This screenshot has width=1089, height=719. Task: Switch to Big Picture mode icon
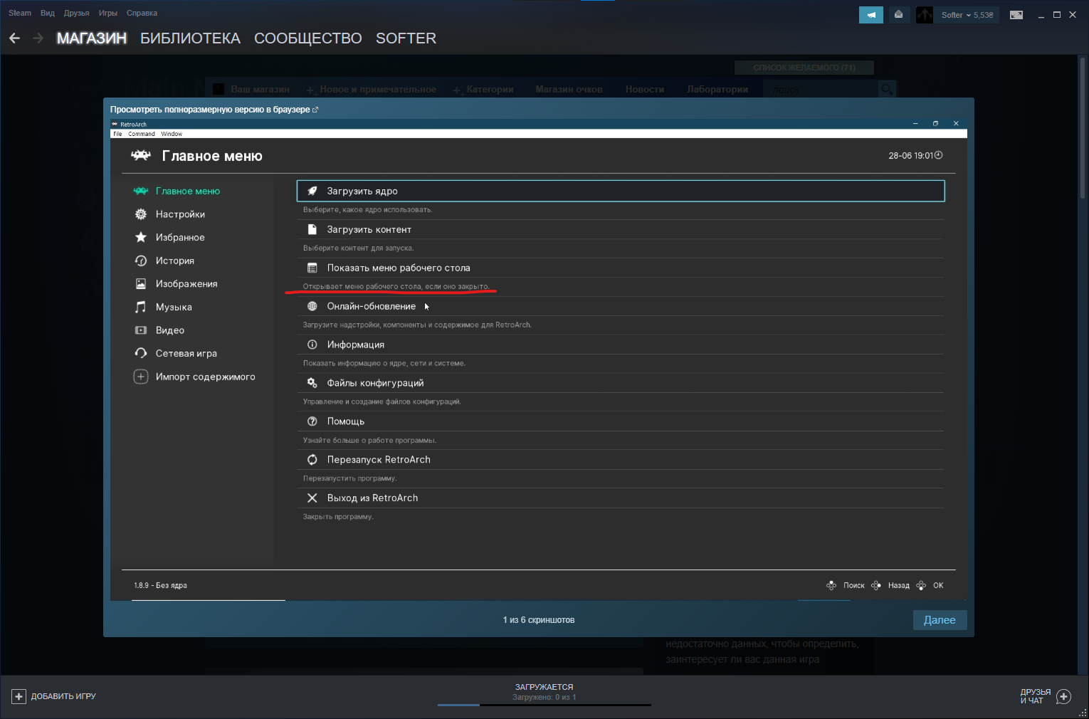[1016, 15]
